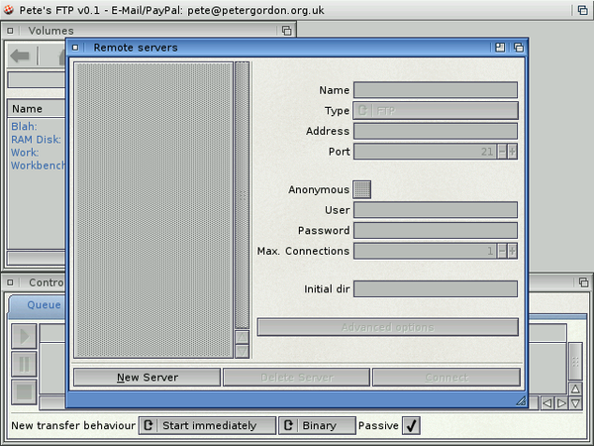The image size is (594, 446).
Task: Click the screen depth gadget in title bar
Action: (x=581, y=9)
